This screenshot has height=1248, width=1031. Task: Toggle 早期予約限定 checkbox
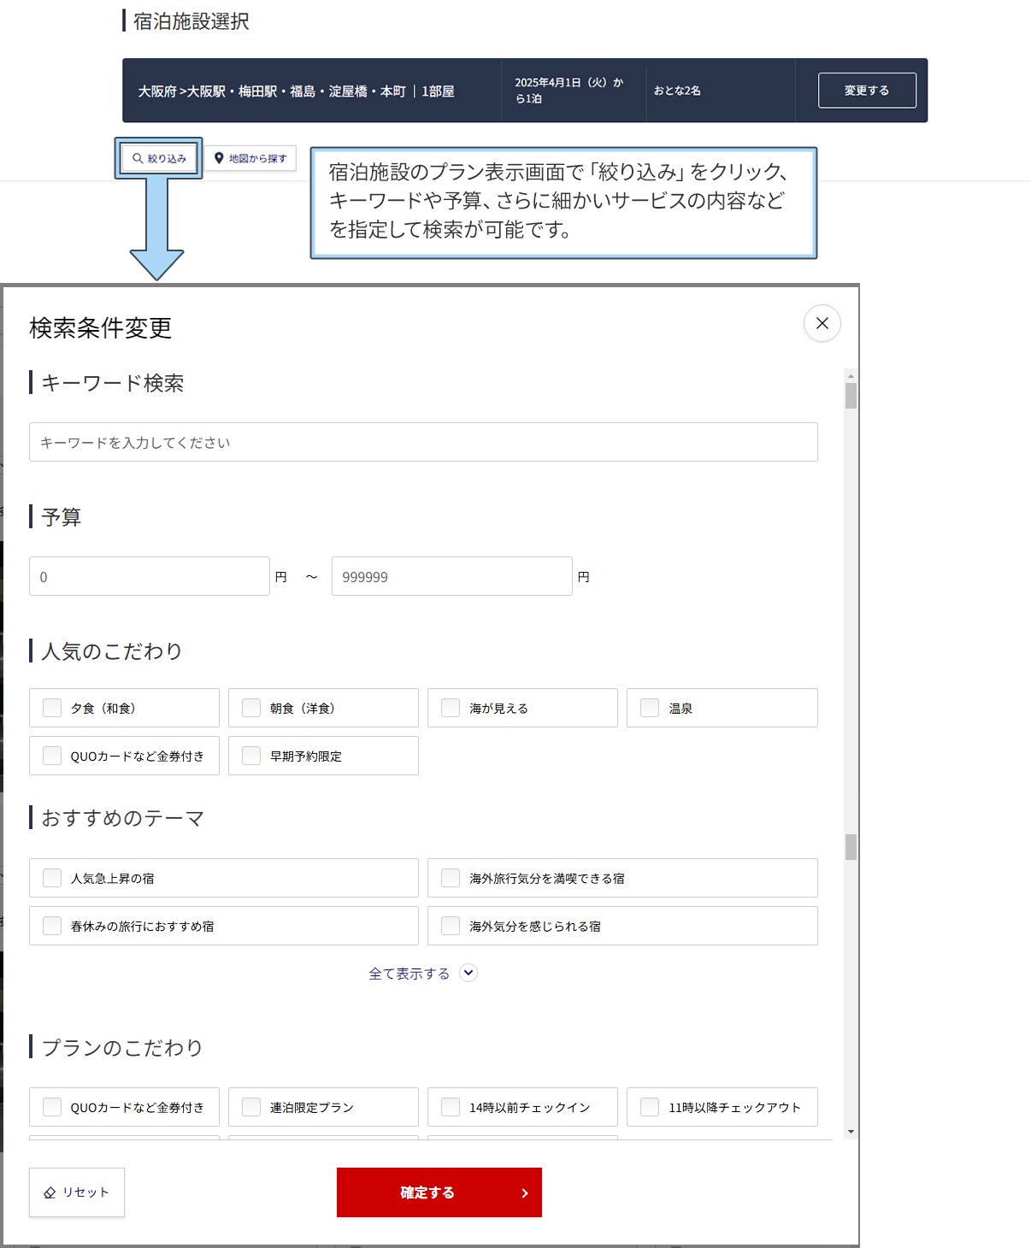[x=251, y=756]
